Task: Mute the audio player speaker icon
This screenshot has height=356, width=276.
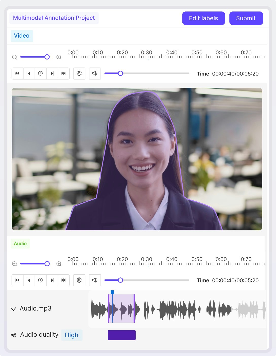Action: [95, 280]
